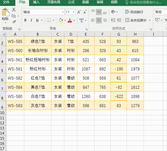
Task: Expand the 合并后居中 dropdown arrow
Action: (x=150, y=20)
